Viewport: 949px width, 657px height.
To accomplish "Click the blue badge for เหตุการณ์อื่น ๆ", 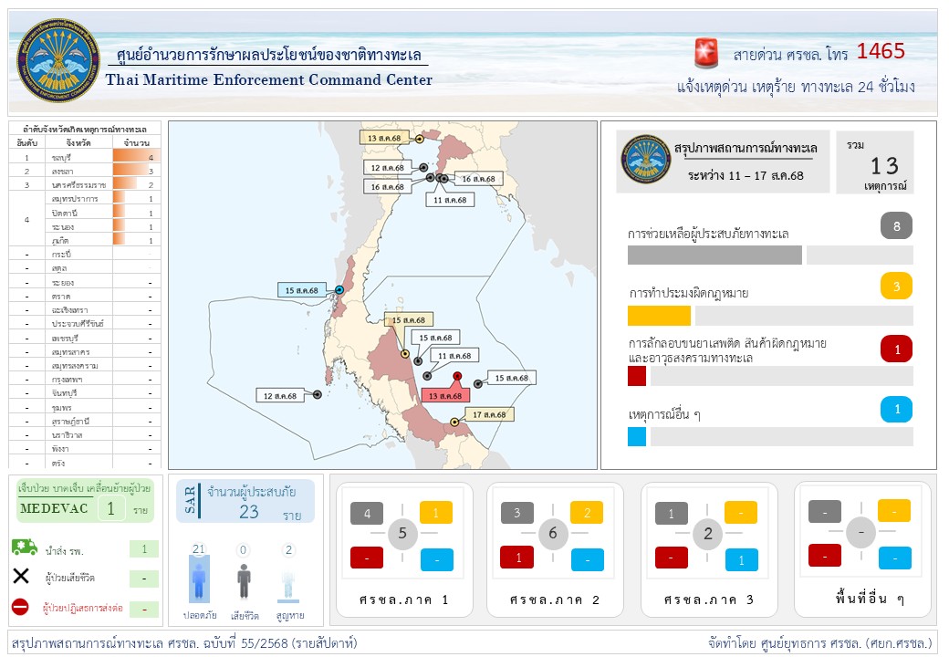I will [897, 410].
